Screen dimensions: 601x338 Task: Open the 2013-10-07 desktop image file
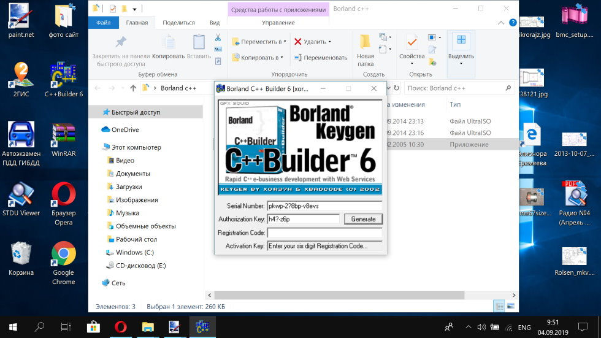tap(574, 144)
